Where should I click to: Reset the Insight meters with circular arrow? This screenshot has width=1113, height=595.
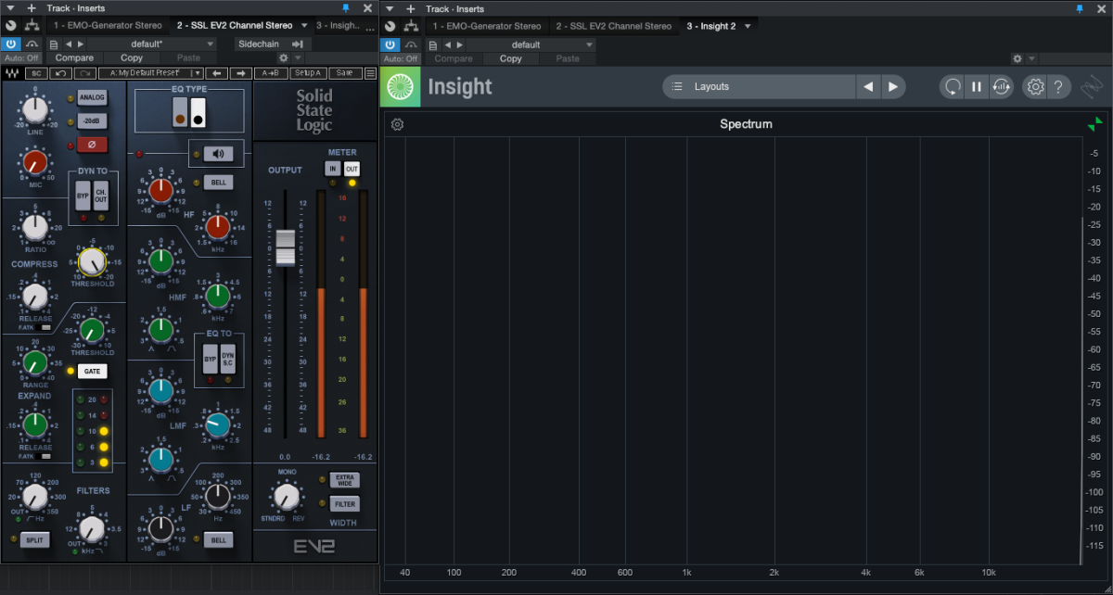pos(953,86)
